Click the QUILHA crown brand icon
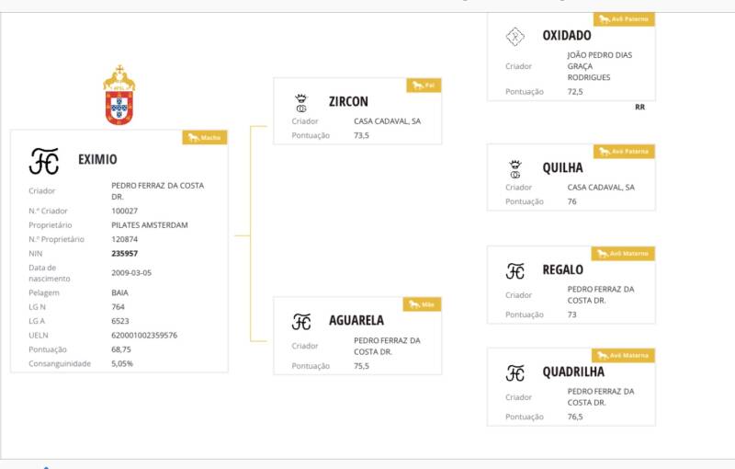This screenshot has width=735, height=469. pos(514,168)
